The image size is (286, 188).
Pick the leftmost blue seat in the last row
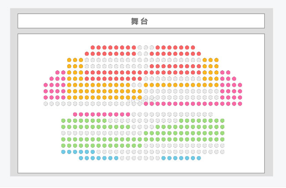coord(81,158)
